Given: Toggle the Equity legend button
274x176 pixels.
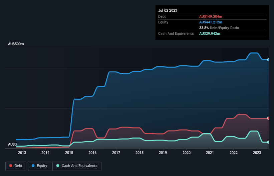Looking at the screenshot, I should (x=39, y=166).
